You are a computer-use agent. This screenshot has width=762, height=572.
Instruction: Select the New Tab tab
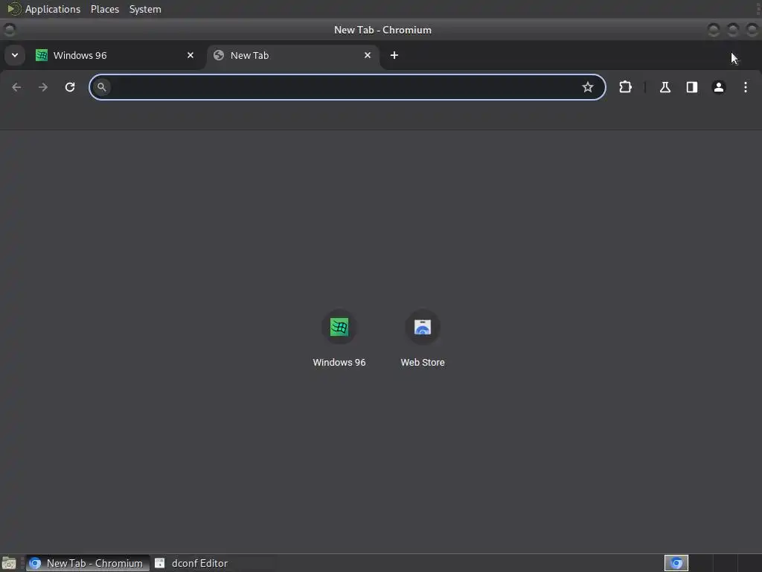pyautogui.click(x=293, y=55)
